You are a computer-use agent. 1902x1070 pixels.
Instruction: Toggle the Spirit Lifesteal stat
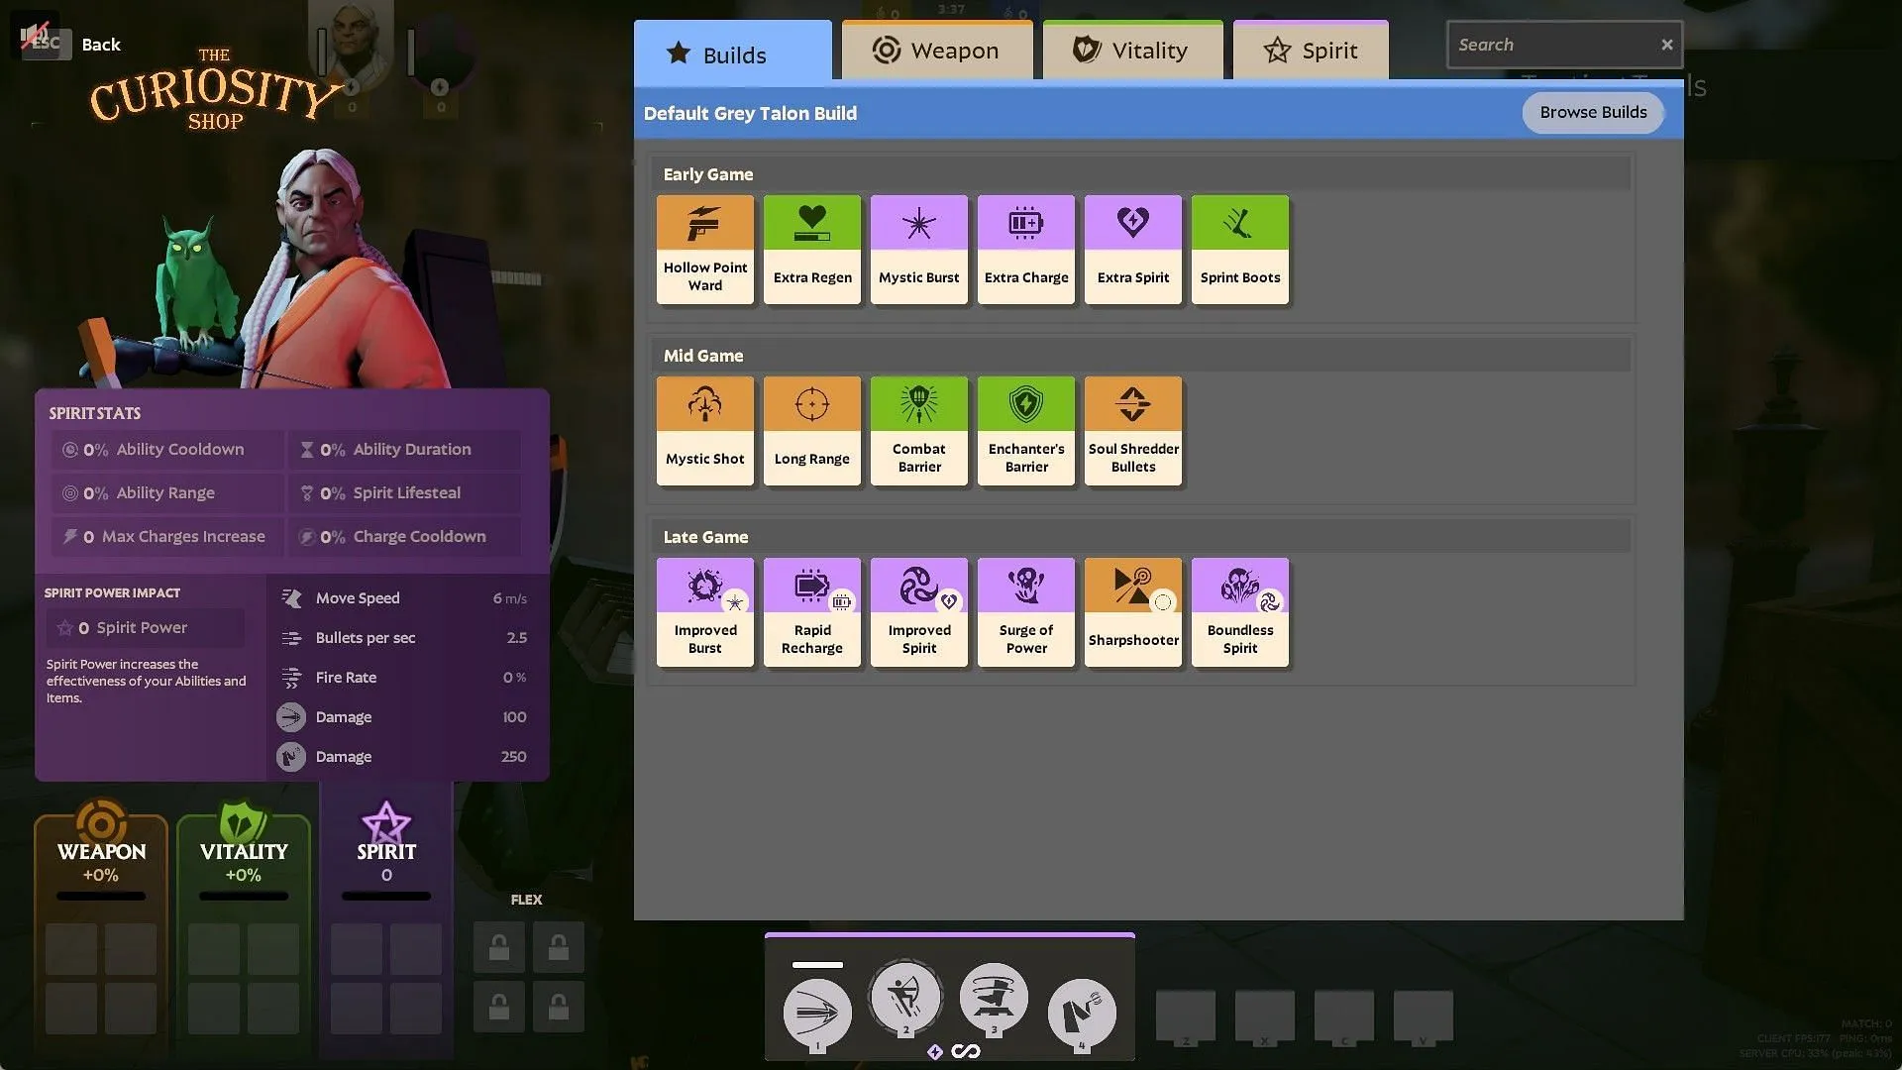coord(405,492)
